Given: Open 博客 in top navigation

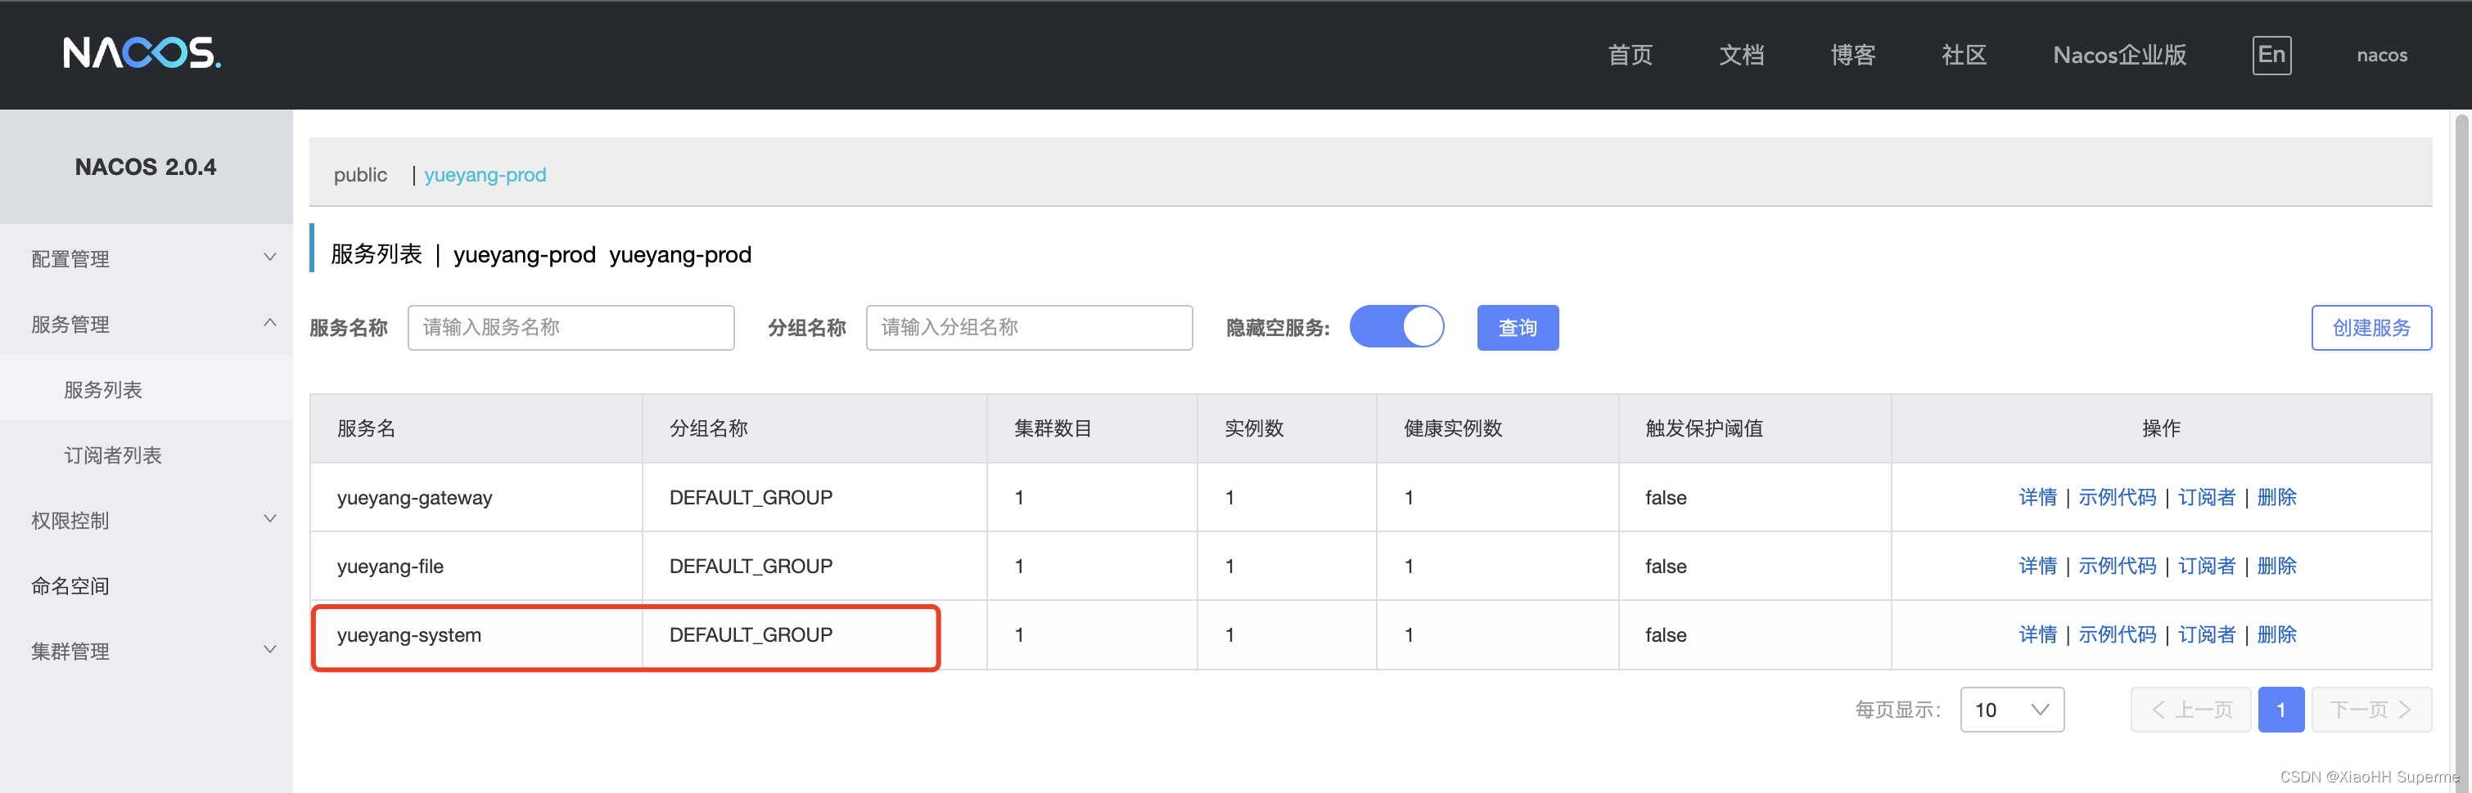Looking at the screenshot, I should 1852,55.
